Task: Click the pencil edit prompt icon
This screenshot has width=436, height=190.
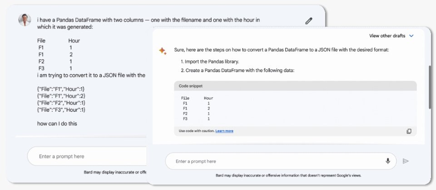Action: [x=309, y=21]
